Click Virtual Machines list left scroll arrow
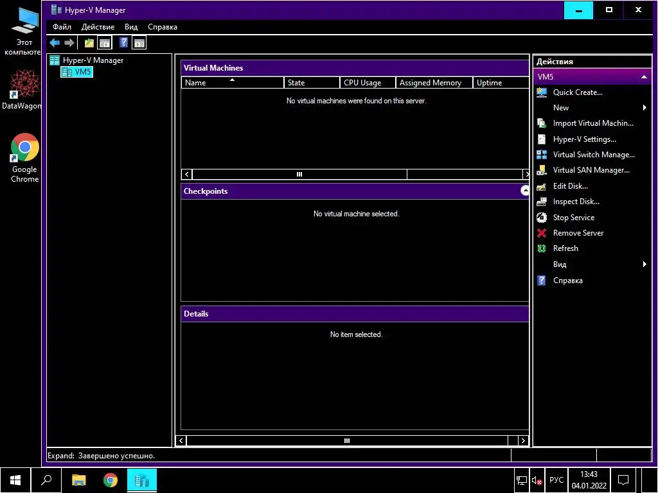Image resolution: width=658 pixels, height=493 pixels. (187, 175)
